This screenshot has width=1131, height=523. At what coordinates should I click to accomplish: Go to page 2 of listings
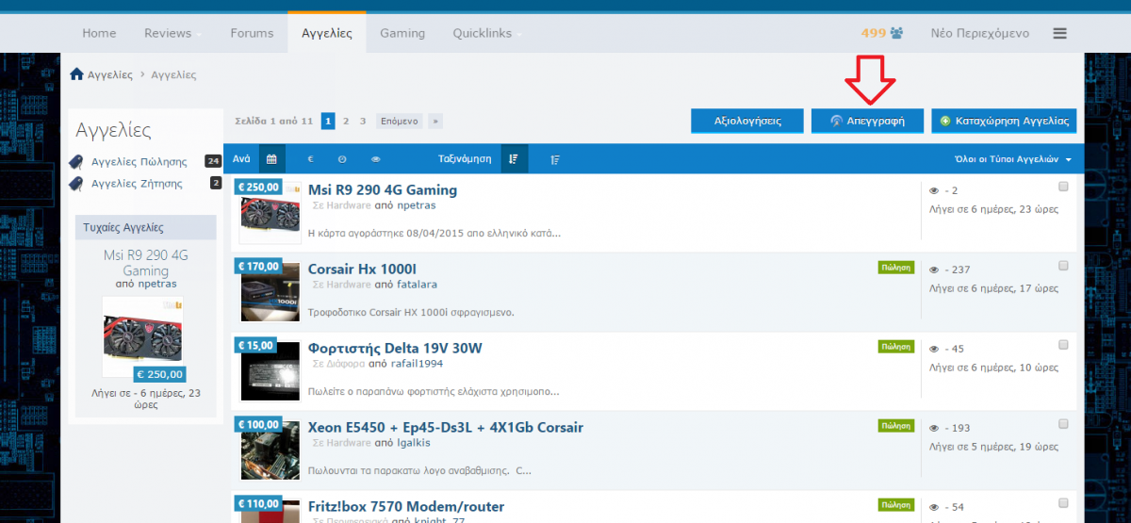(x=346, y=121)
